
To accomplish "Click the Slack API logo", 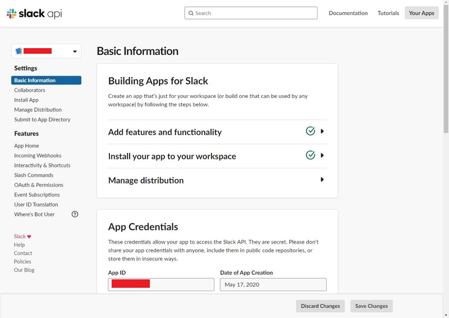I will coord(34,13).
